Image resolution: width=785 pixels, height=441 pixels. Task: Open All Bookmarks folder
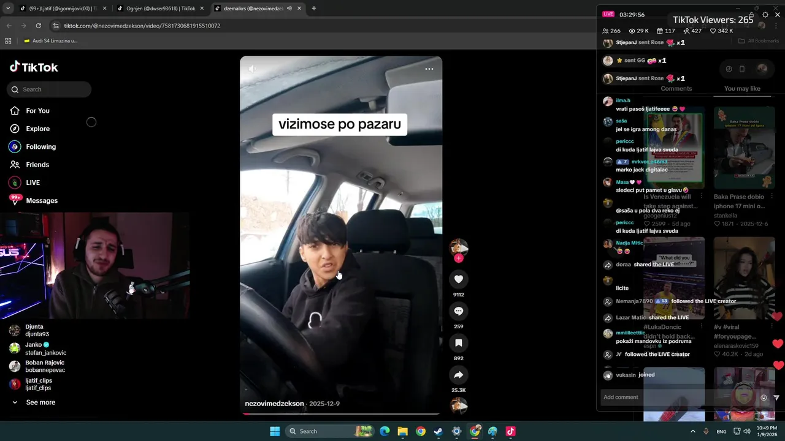(759, 41)
